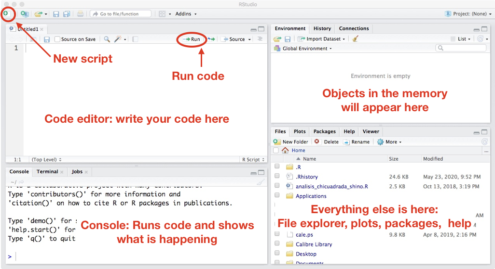Open the Viewer tab
The height and width of the screenshot is (269, 495).
371,131
